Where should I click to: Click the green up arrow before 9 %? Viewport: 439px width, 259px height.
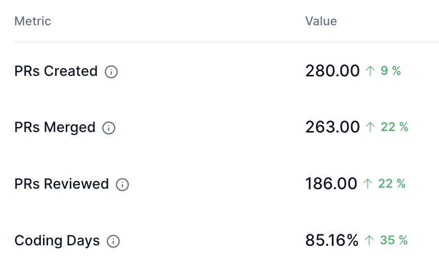370,71
